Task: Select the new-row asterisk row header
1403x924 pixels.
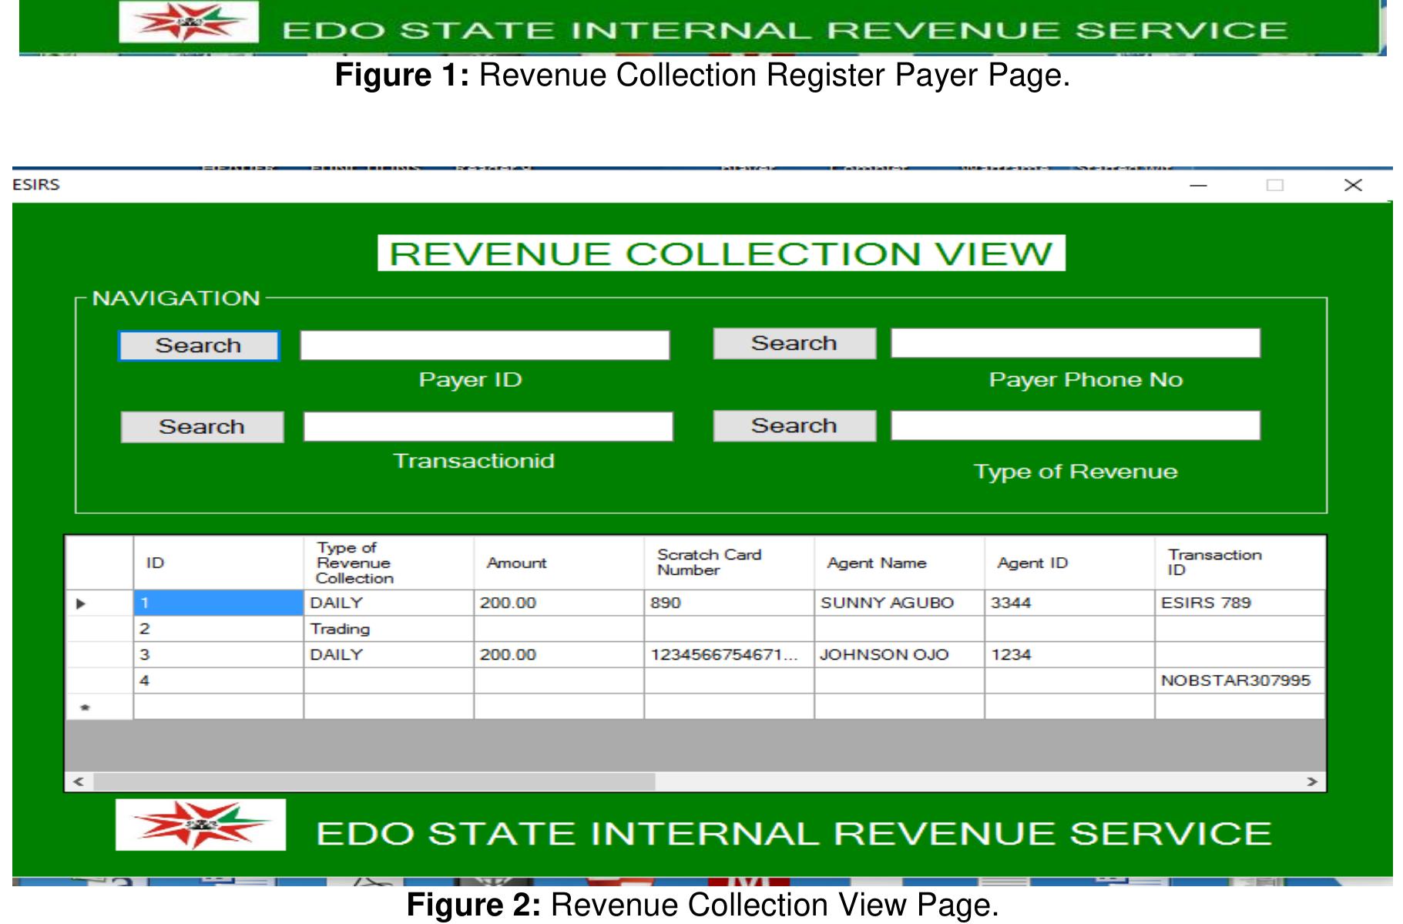Action: coord(99,707)
